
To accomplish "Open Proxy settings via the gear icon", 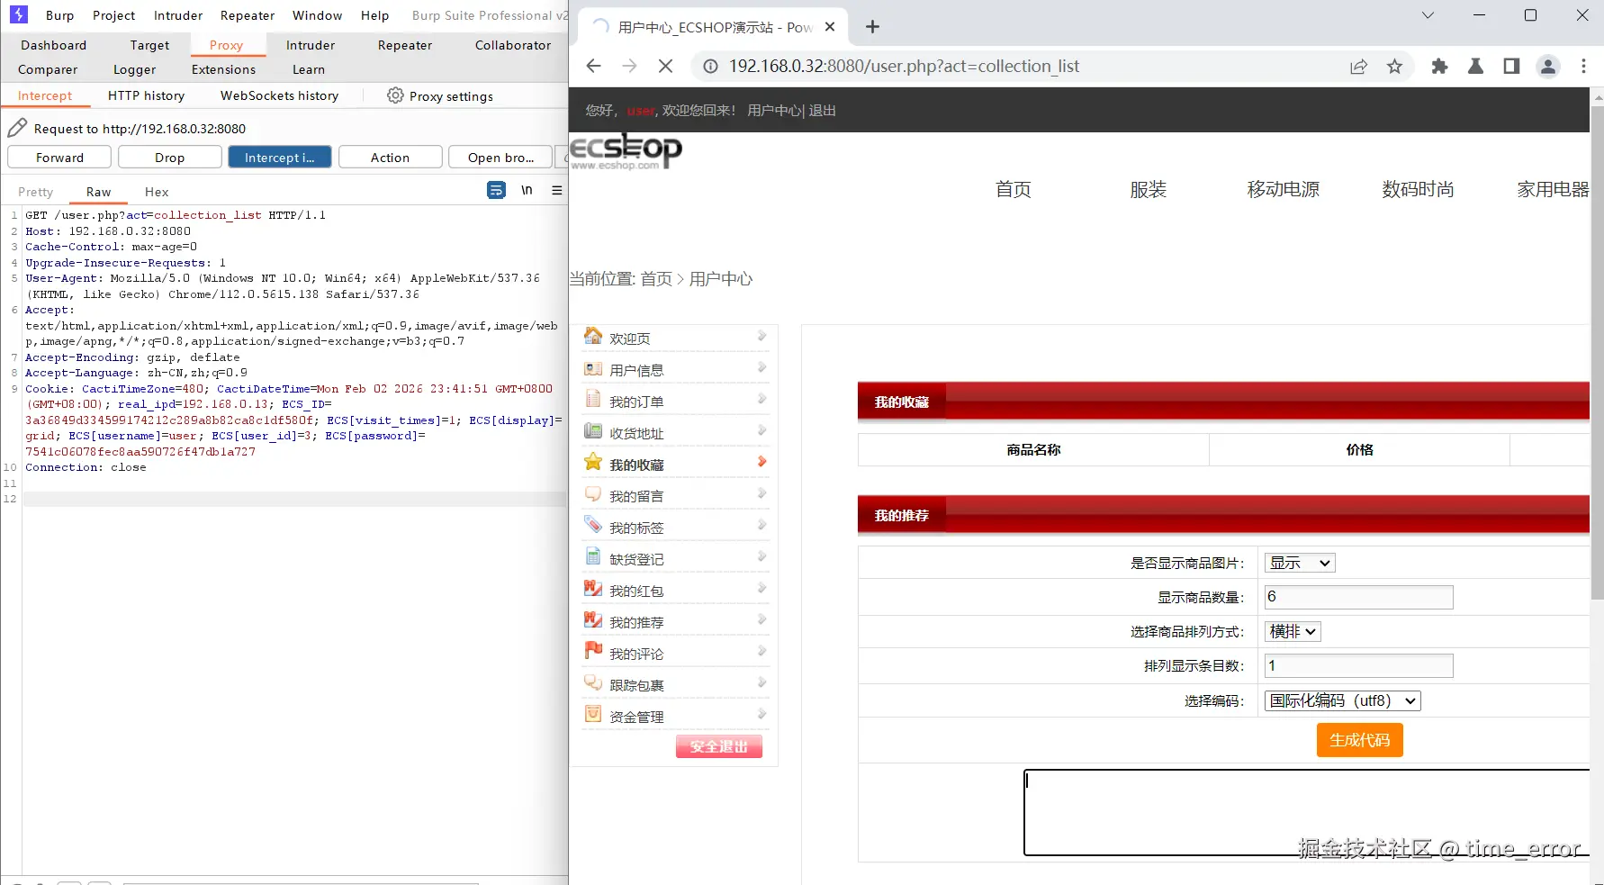I will pyautogui.click(x=394, y=95).
